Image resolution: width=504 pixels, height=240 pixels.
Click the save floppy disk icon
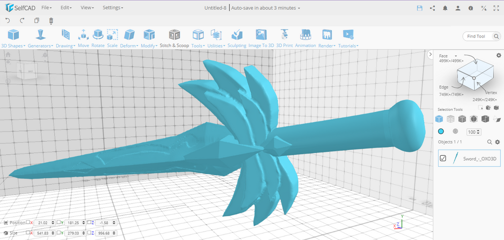coord(419,8)
